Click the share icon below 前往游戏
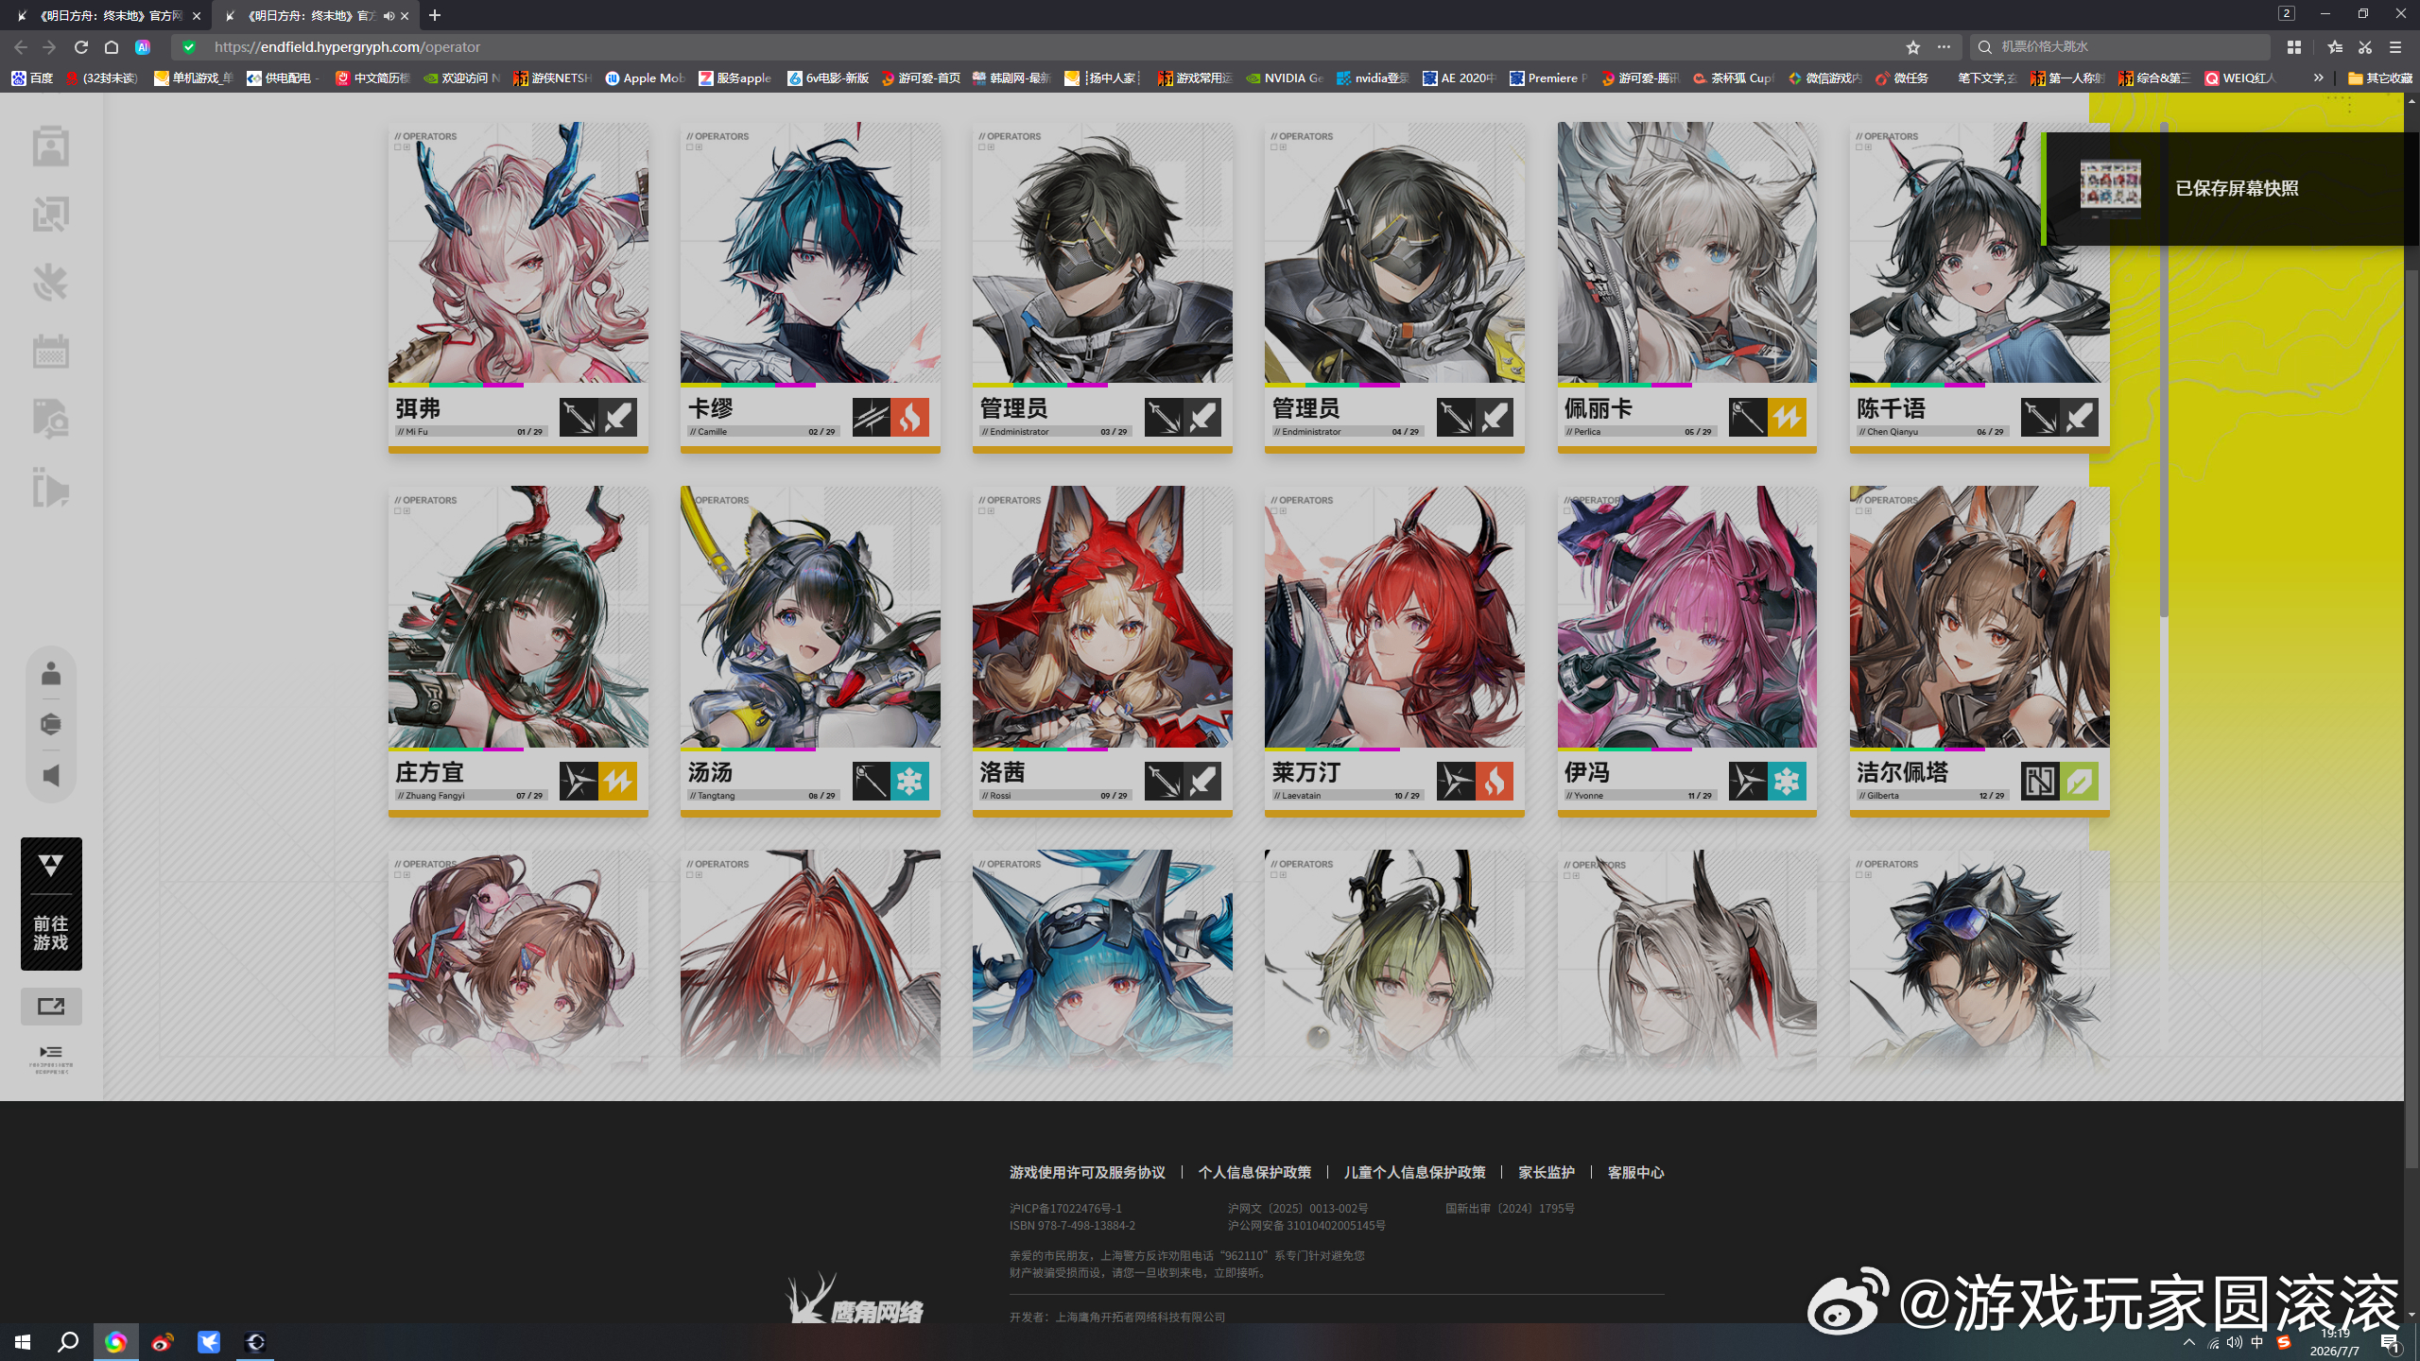The width and height of the screenshot is (2420, 1361). 51,1007
